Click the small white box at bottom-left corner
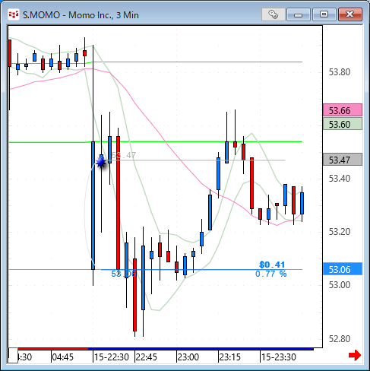The height and width of the screenshot is (371, 370). (13, 356)
